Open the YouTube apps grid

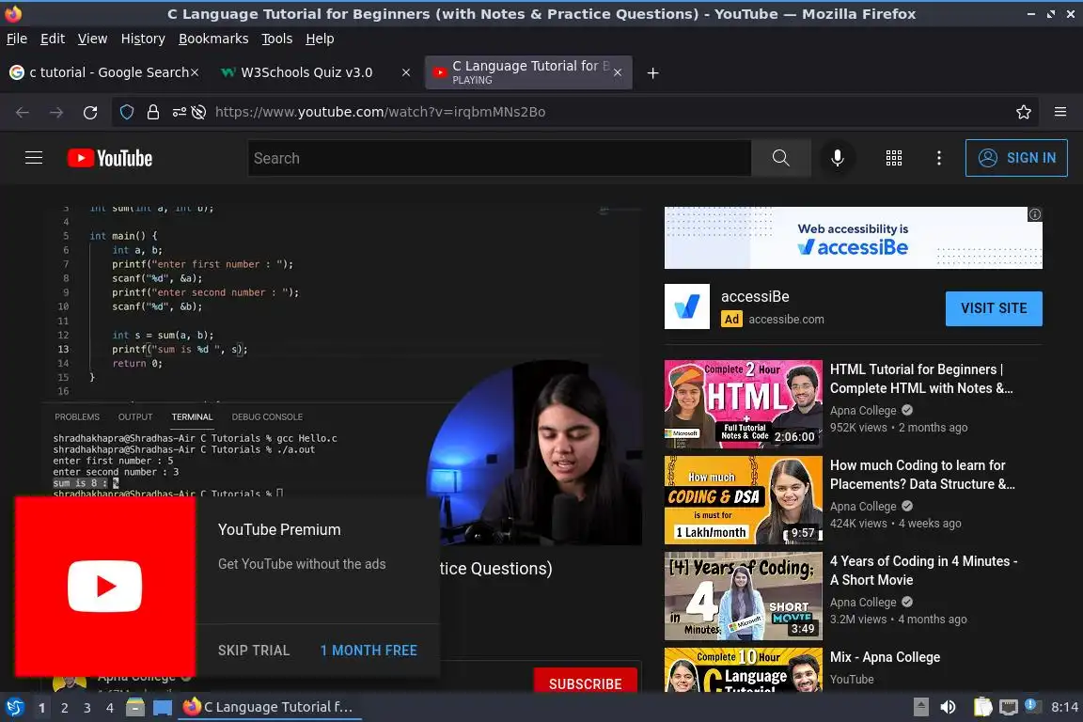pos(894,158)
